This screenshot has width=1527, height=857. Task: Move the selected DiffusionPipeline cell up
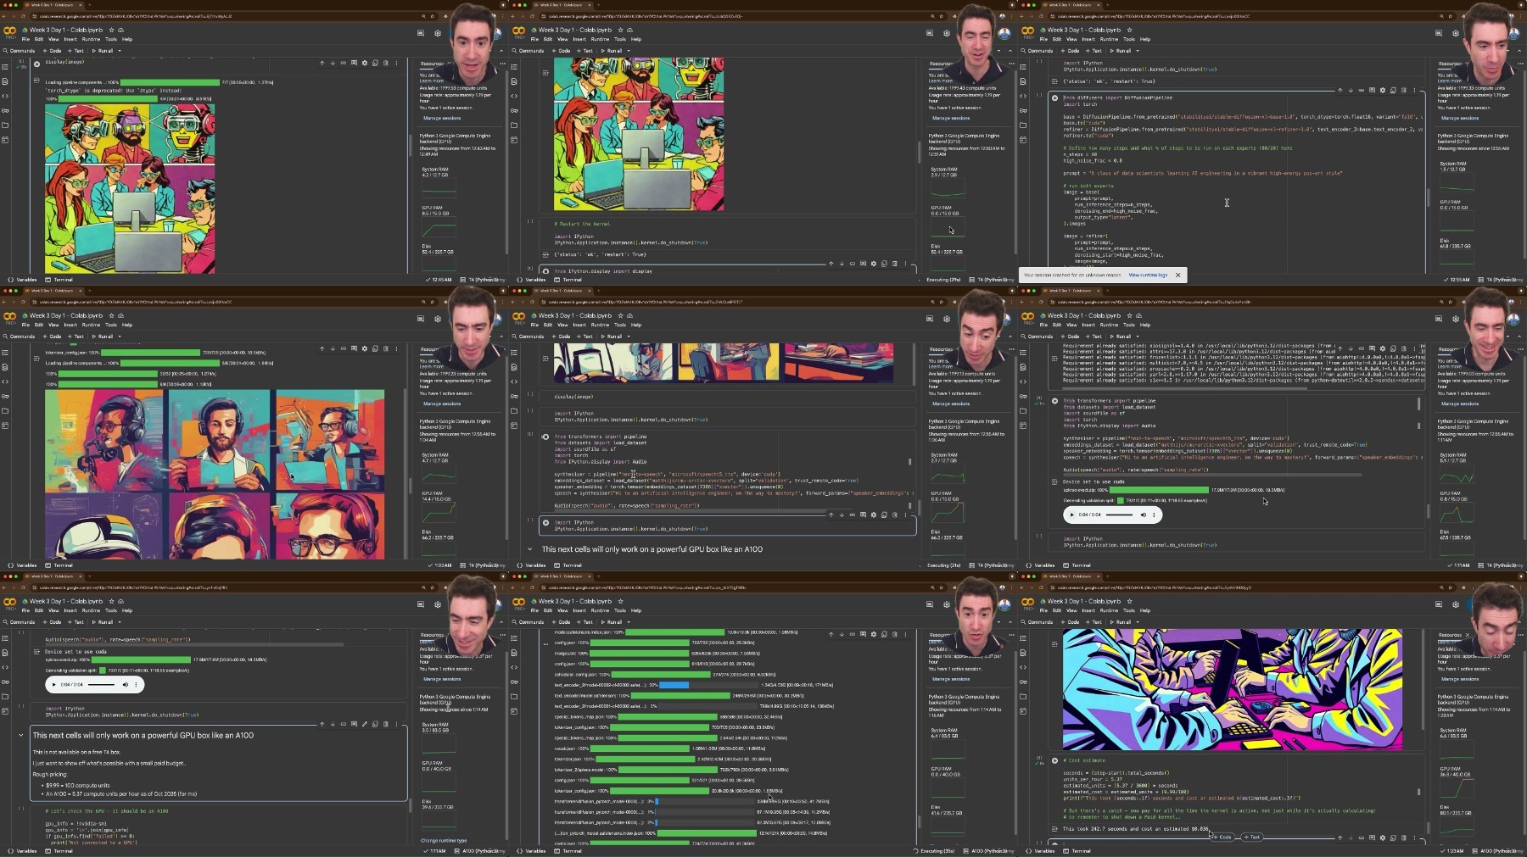[x=1340, y=90]
